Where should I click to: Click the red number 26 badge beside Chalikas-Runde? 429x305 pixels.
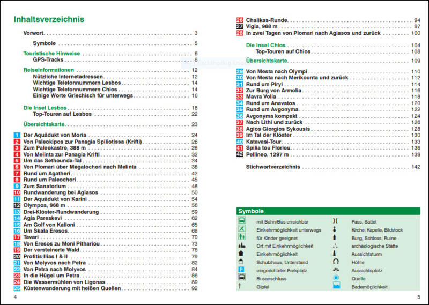coord(239,20)
